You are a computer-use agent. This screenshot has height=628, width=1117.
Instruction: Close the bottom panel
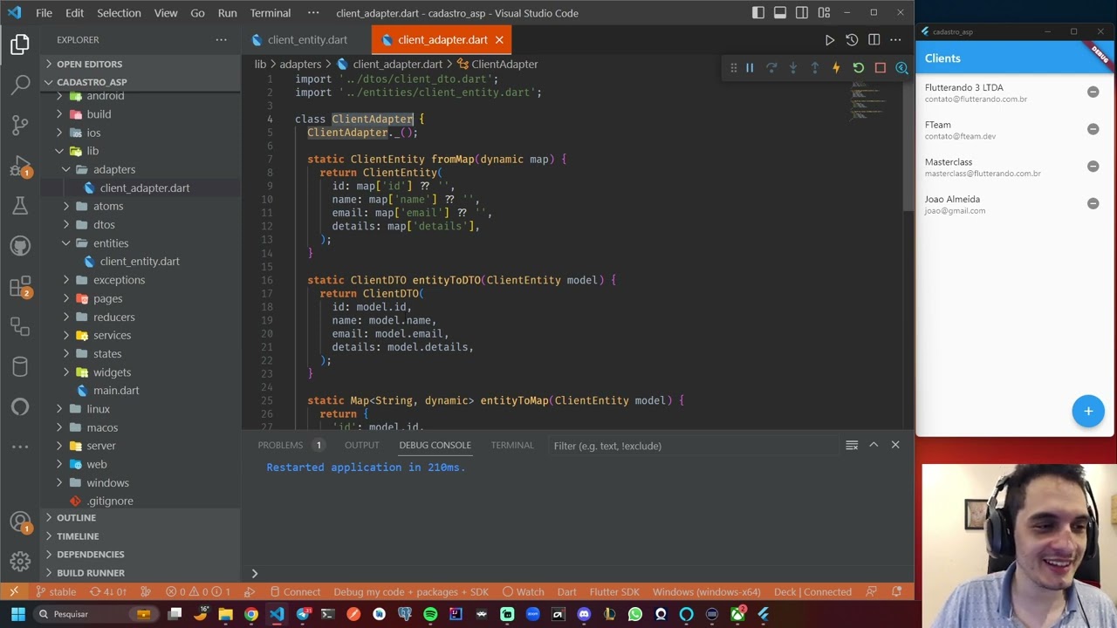(895, 445)
